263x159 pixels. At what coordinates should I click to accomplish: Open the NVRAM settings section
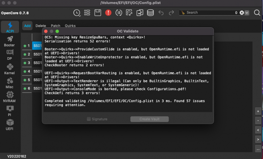[x=10, y=96]
